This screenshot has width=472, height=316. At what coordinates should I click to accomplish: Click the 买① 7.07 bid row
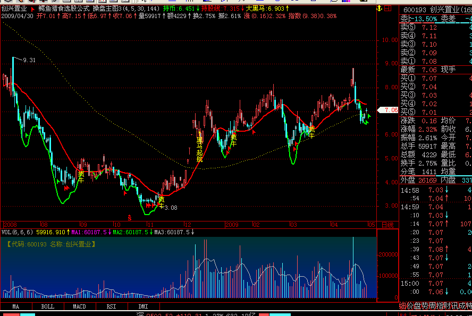(x=435, y=79)
